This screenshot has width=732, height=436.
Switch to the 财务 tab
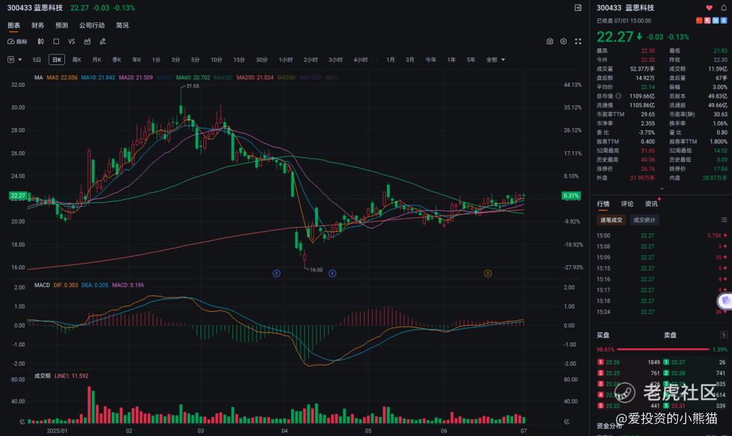38,25
